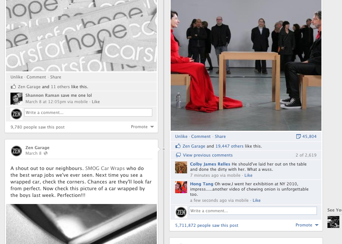Share the red dress photo post
The height and width of the screenshot is (244, 342).
pos(220,136)
